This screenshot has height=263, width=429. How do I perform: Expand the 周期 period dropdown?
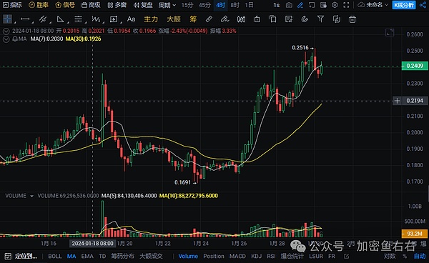167,5
